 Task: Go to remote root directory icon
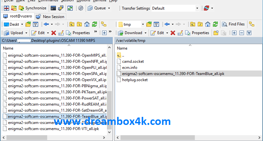click(x=200, y=24)
